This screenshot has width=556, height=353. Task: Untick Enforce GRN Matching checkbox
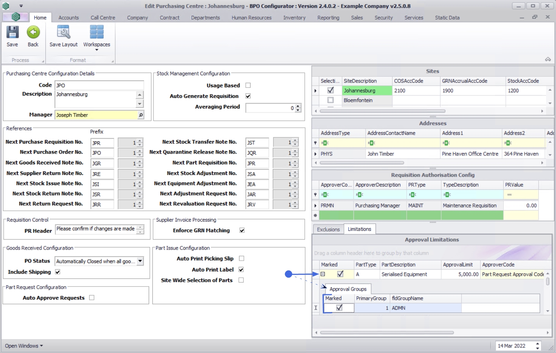coord(242,230)
